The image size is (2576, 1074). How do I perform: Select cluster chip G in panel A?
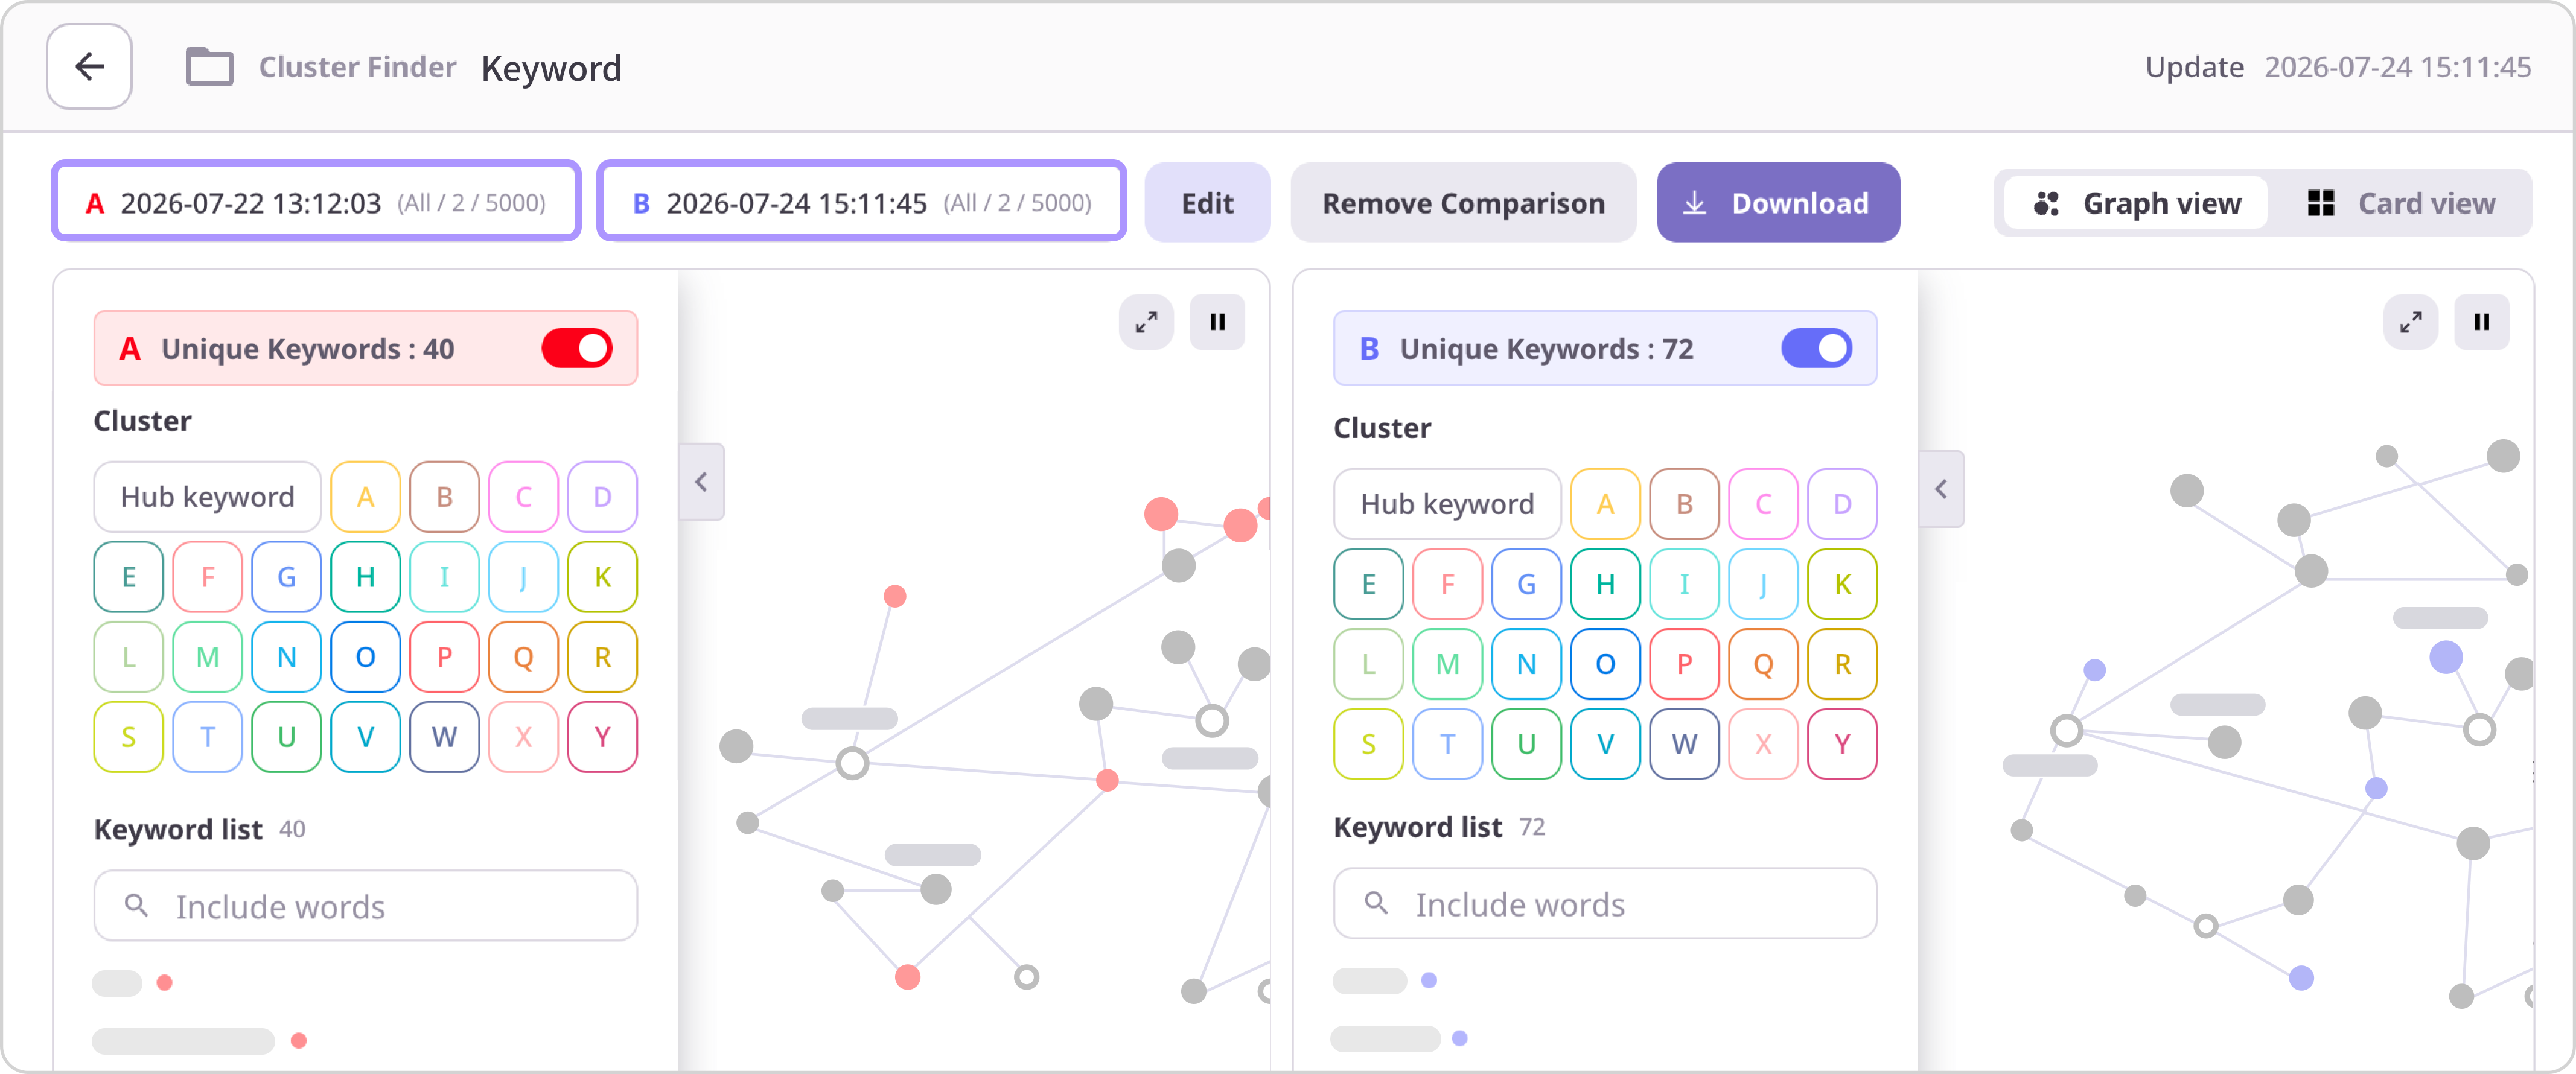pyautogui.click(x=287, y=577)
